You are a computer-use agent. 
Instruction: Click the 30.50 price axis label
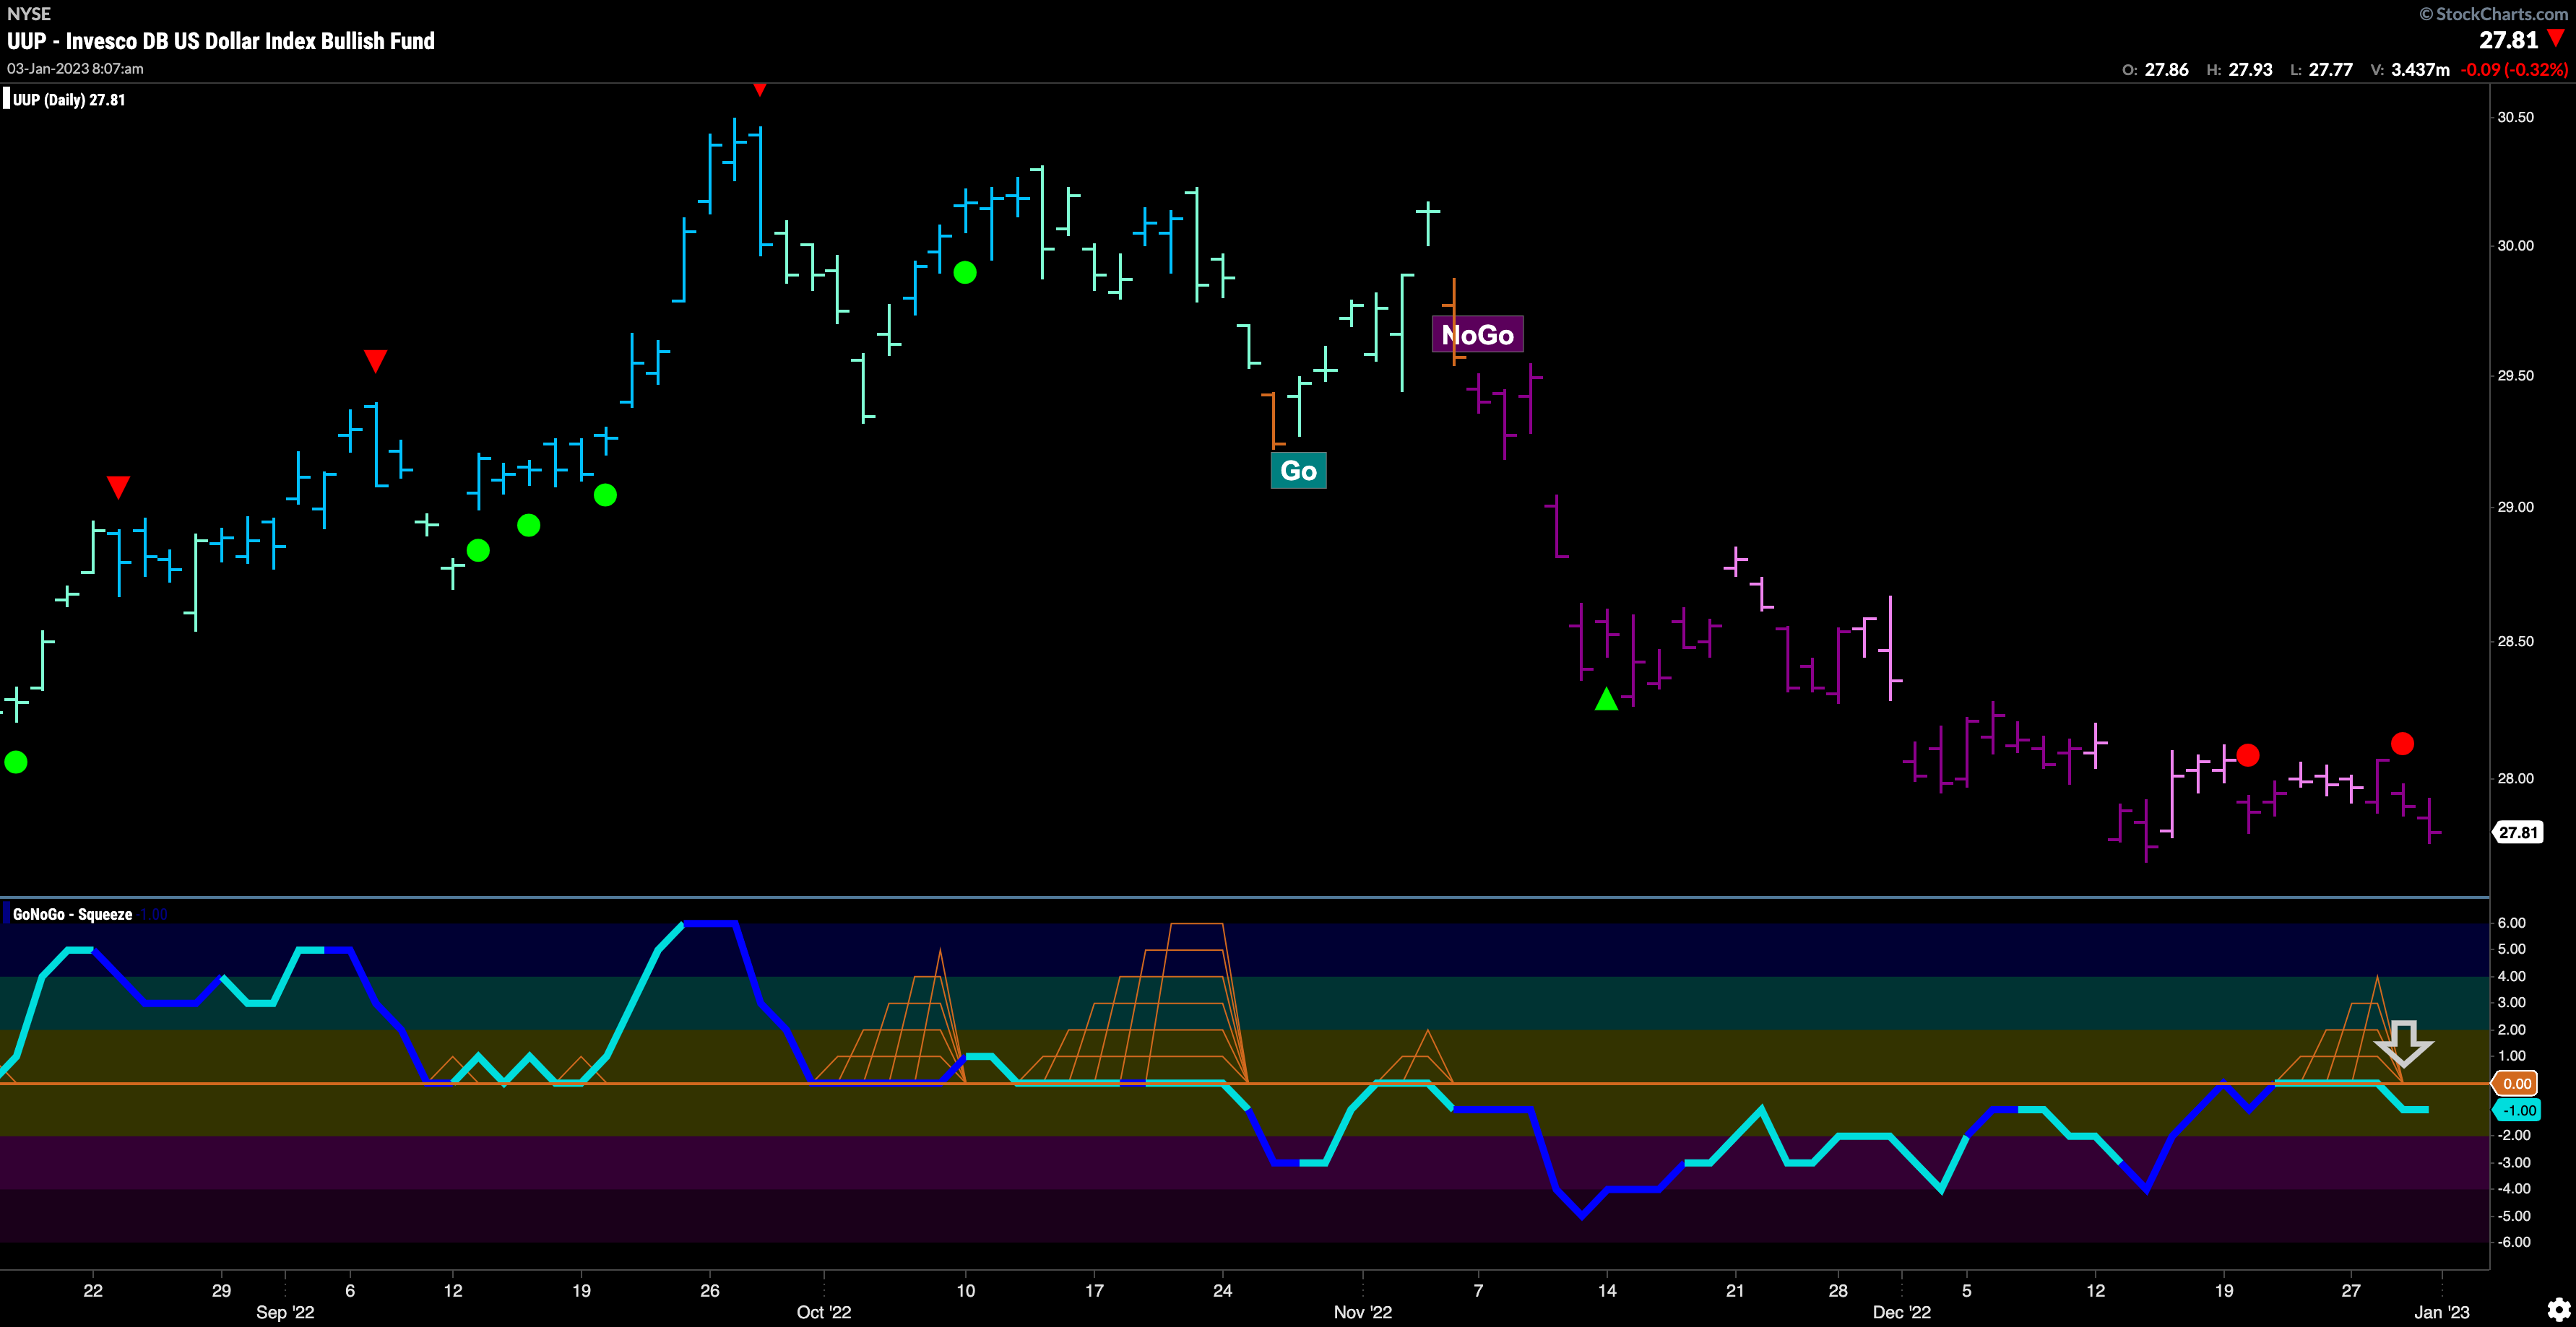(2516, 117)
